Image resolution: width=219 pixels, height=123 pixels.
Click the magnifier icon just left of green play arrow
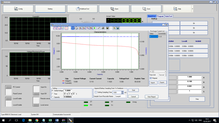point(91,28)
